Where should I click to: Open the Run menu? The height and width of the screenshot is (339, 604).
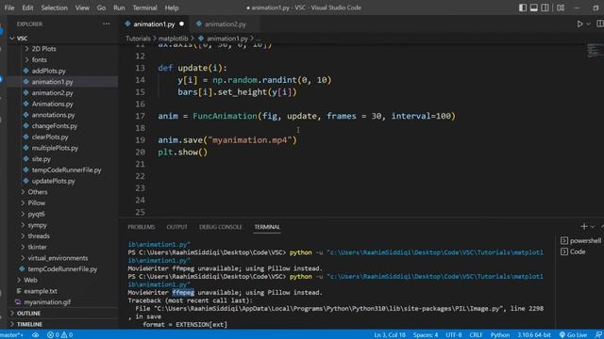tap(119, 8)
